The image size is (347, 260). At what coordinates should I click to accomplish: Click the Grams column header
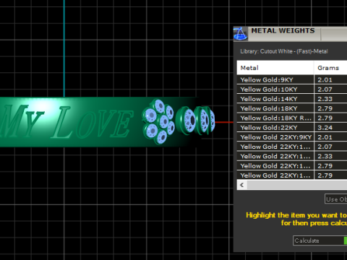pos(330,68)
